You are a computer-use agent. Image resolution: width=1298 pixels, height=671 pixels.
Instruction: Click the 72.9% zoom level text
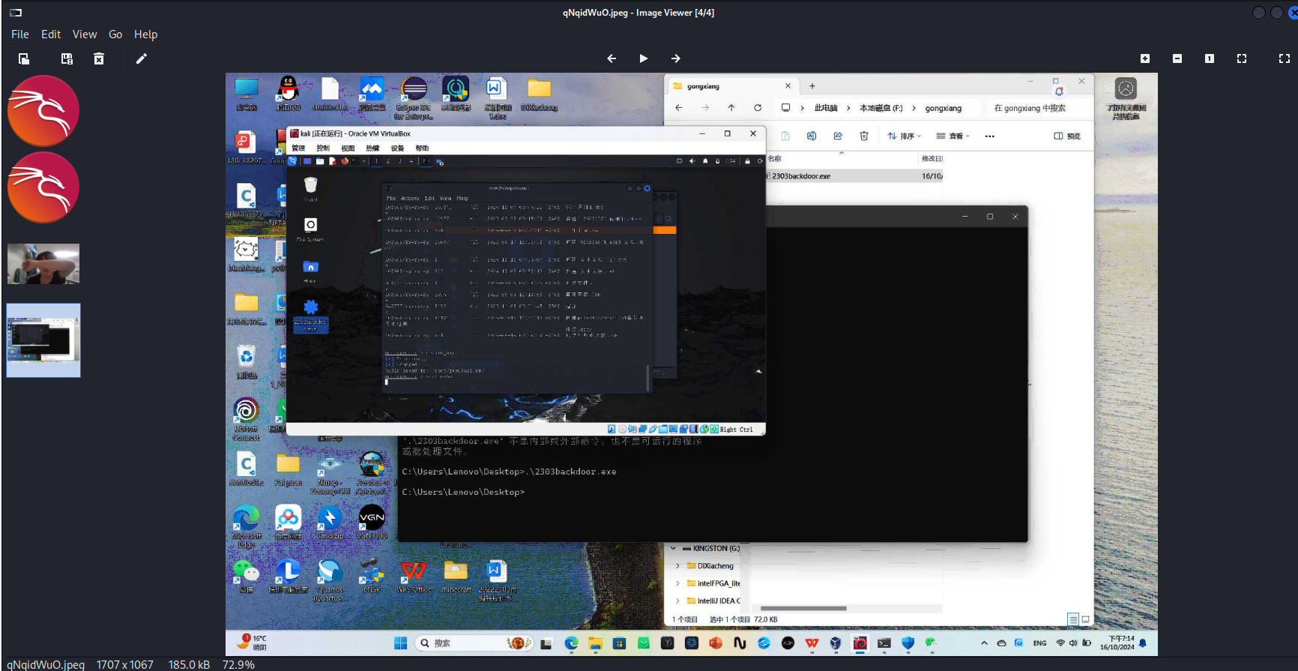click(x=238, y=664)
